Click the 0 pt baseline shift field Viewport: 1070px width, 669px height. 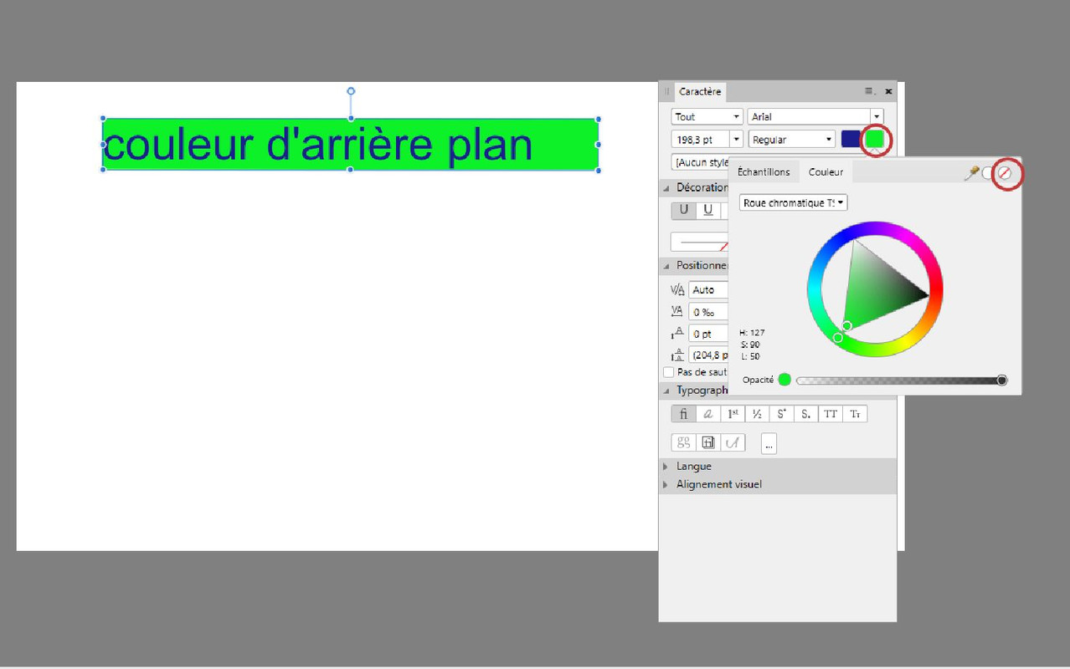click(x=708, y=334)
